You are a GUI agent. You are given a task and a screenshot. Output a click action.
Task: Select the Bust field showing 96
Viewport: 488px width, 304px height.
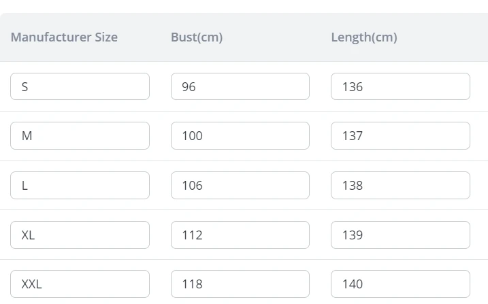240,86
